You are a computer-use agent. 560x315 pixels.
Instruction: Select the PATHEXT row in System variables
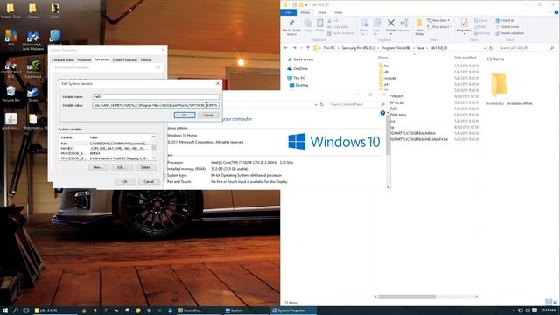[106, 148]
